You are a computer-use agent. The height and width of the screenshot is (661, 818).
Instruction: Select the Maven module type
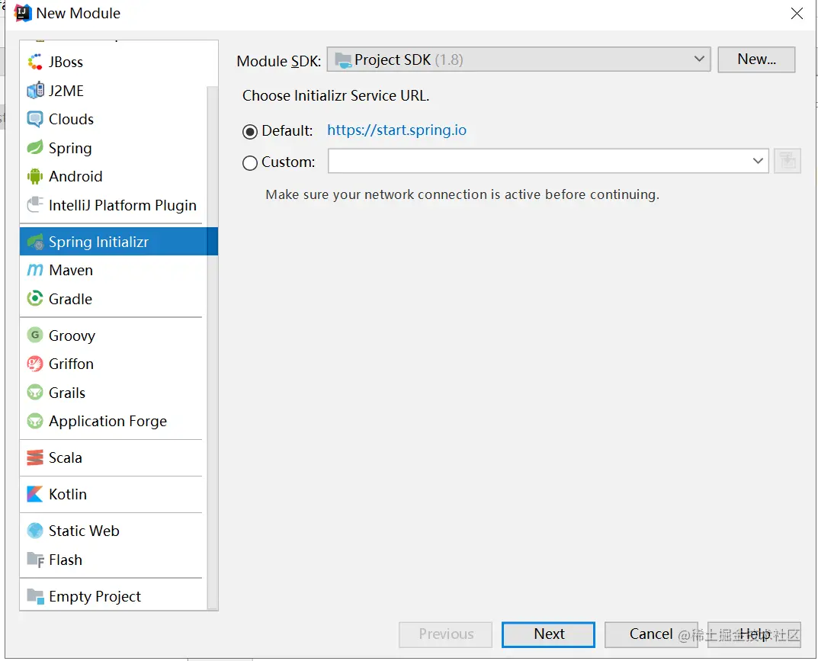(x=113, y=270)
